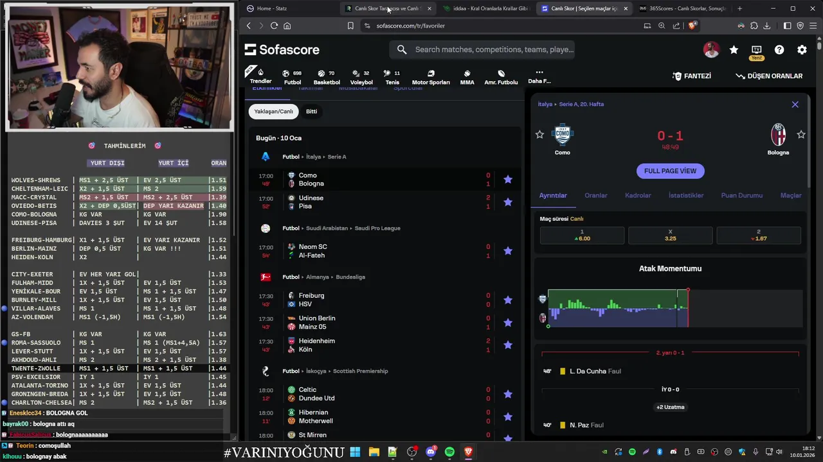Close the Como-Bologna match detail panel
This screenshot has height=462, width=823.
pos(795,104)
